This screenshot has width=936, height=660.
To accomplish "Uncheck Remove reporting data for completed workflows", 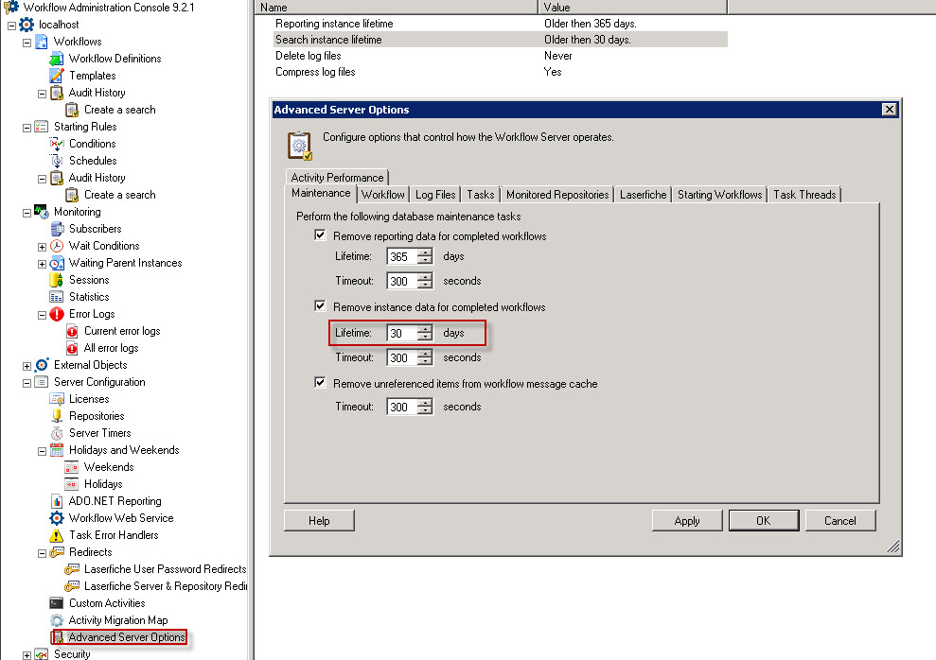I will point(320,235).
